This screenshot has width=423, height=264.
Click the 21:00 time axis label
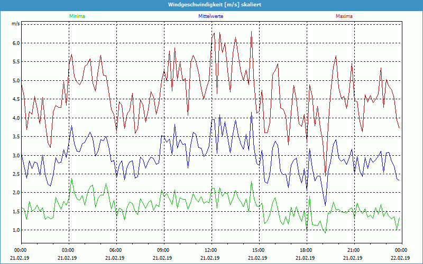click(354, 250)
